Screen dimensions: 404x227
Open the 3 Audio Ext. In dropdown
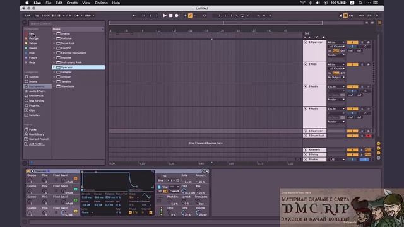tap(336, 87)
